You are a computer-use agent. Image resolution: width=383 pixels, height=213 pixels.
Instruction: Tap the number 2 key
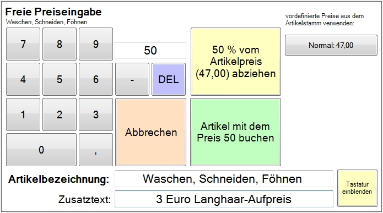(60, 114)
